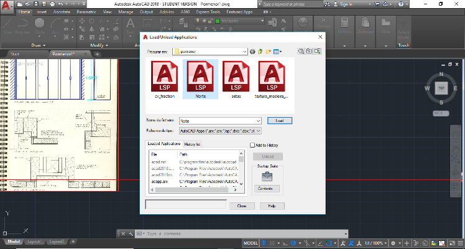465x249 pixels.
Task: Switch to the History list tab
Action: tap(192, 144)
